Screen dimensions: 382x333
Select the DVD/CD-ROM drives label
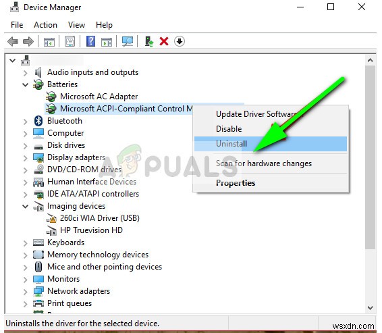point(84,169)
